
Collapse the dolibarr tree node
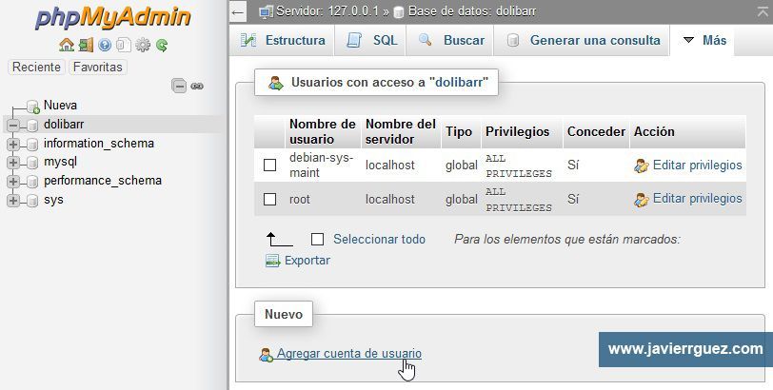coord(13,126)
